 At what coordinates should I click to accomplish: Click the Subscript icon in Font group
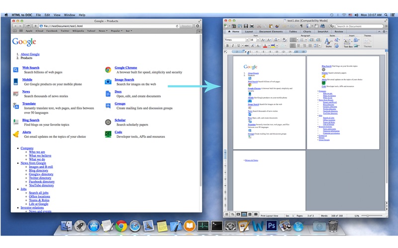(258, 46)
